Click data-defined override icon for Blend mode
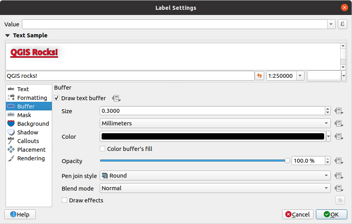Image resolution: width=352 pixels, height=224 pixels. (339, 188)
